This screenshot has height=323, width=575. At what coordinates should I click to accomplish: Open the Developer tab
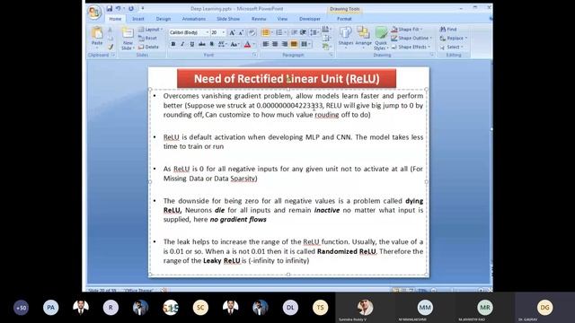(310, 19)
